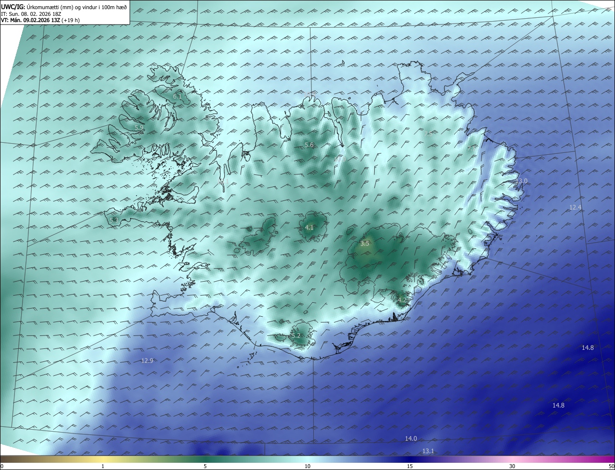Click the colorbar tick label 10

point(307,466)
